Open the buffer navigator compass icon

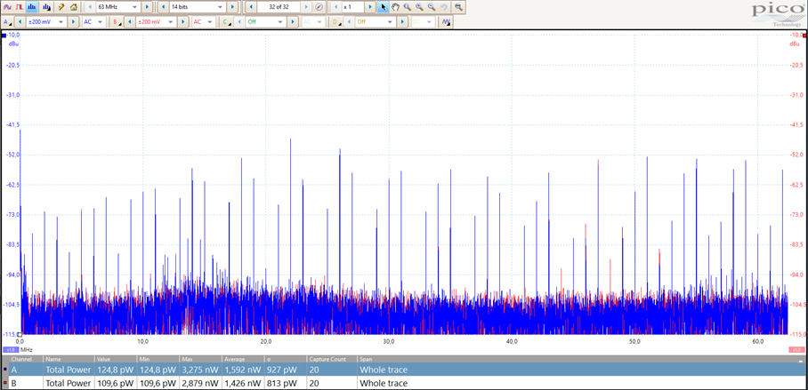319,6
